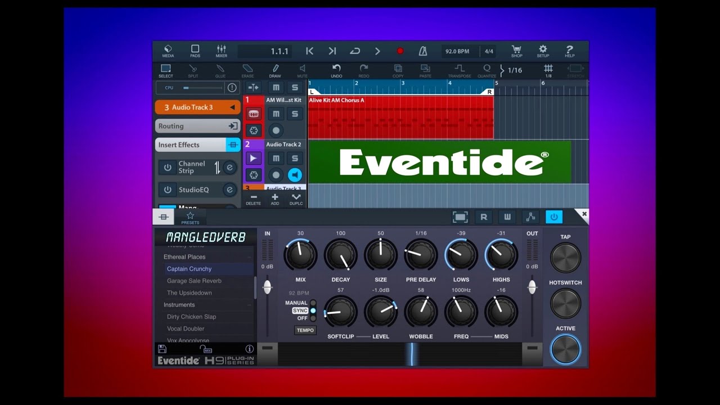The width and height of the screenshot is (720, 405).
Task: Click the 92.0 BPM tempo display
Action: click(457, 51)
